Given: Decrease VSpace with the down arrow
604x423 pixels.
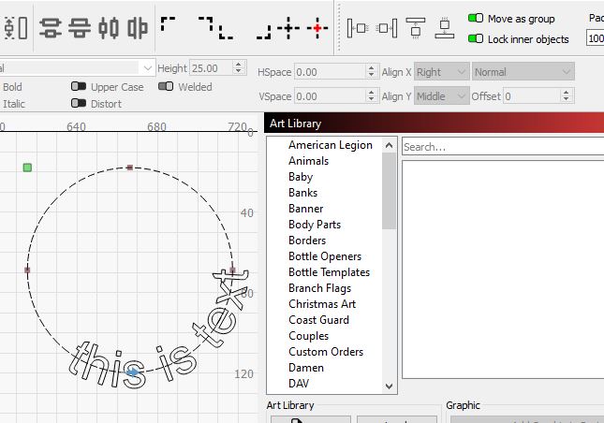Looking at the screenshot, I should (371, 99).
